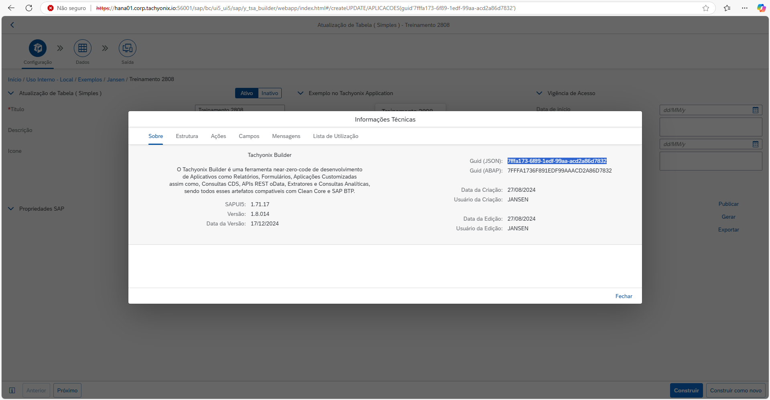
Task: Collapse Atualização de Tabela ( Simples ) section
Action: click(11, 93)
